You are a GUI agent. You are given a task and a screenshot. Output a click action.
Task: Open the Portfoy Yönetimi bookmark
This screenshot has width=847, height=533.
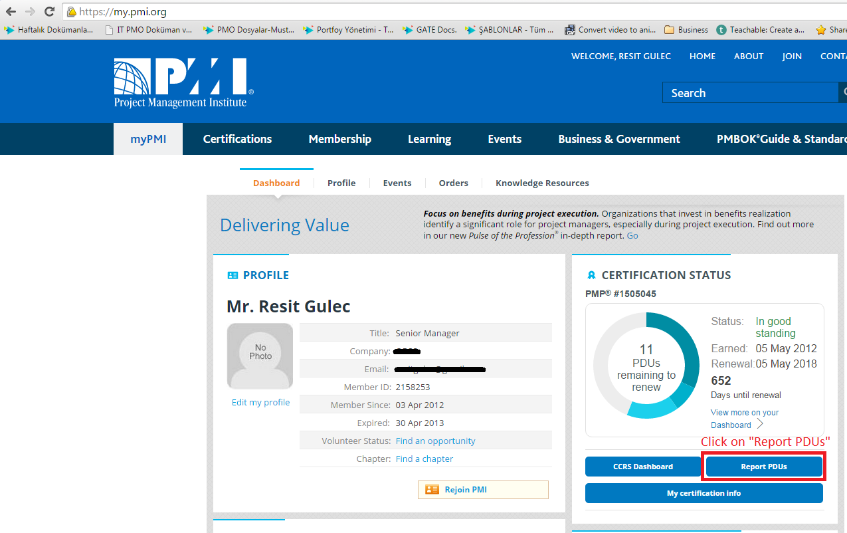coord(348,30)
